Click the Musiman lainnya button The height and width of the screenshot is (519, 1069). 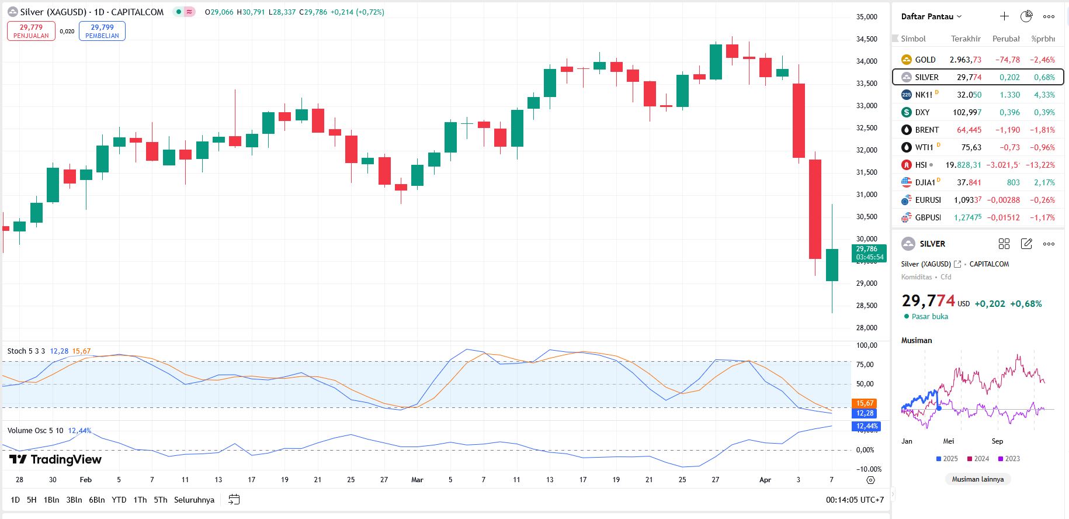point(977,479)
